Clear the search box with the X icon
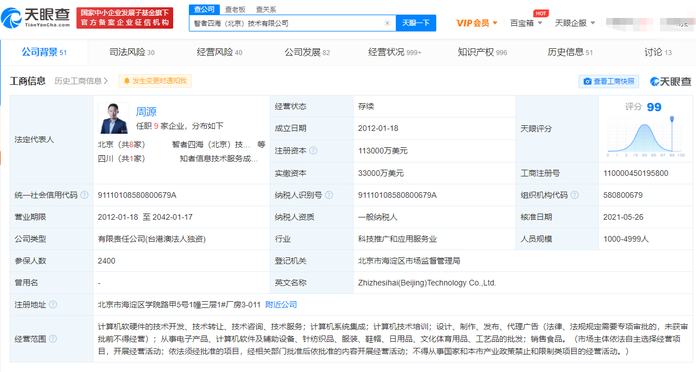 coord(387,23)
